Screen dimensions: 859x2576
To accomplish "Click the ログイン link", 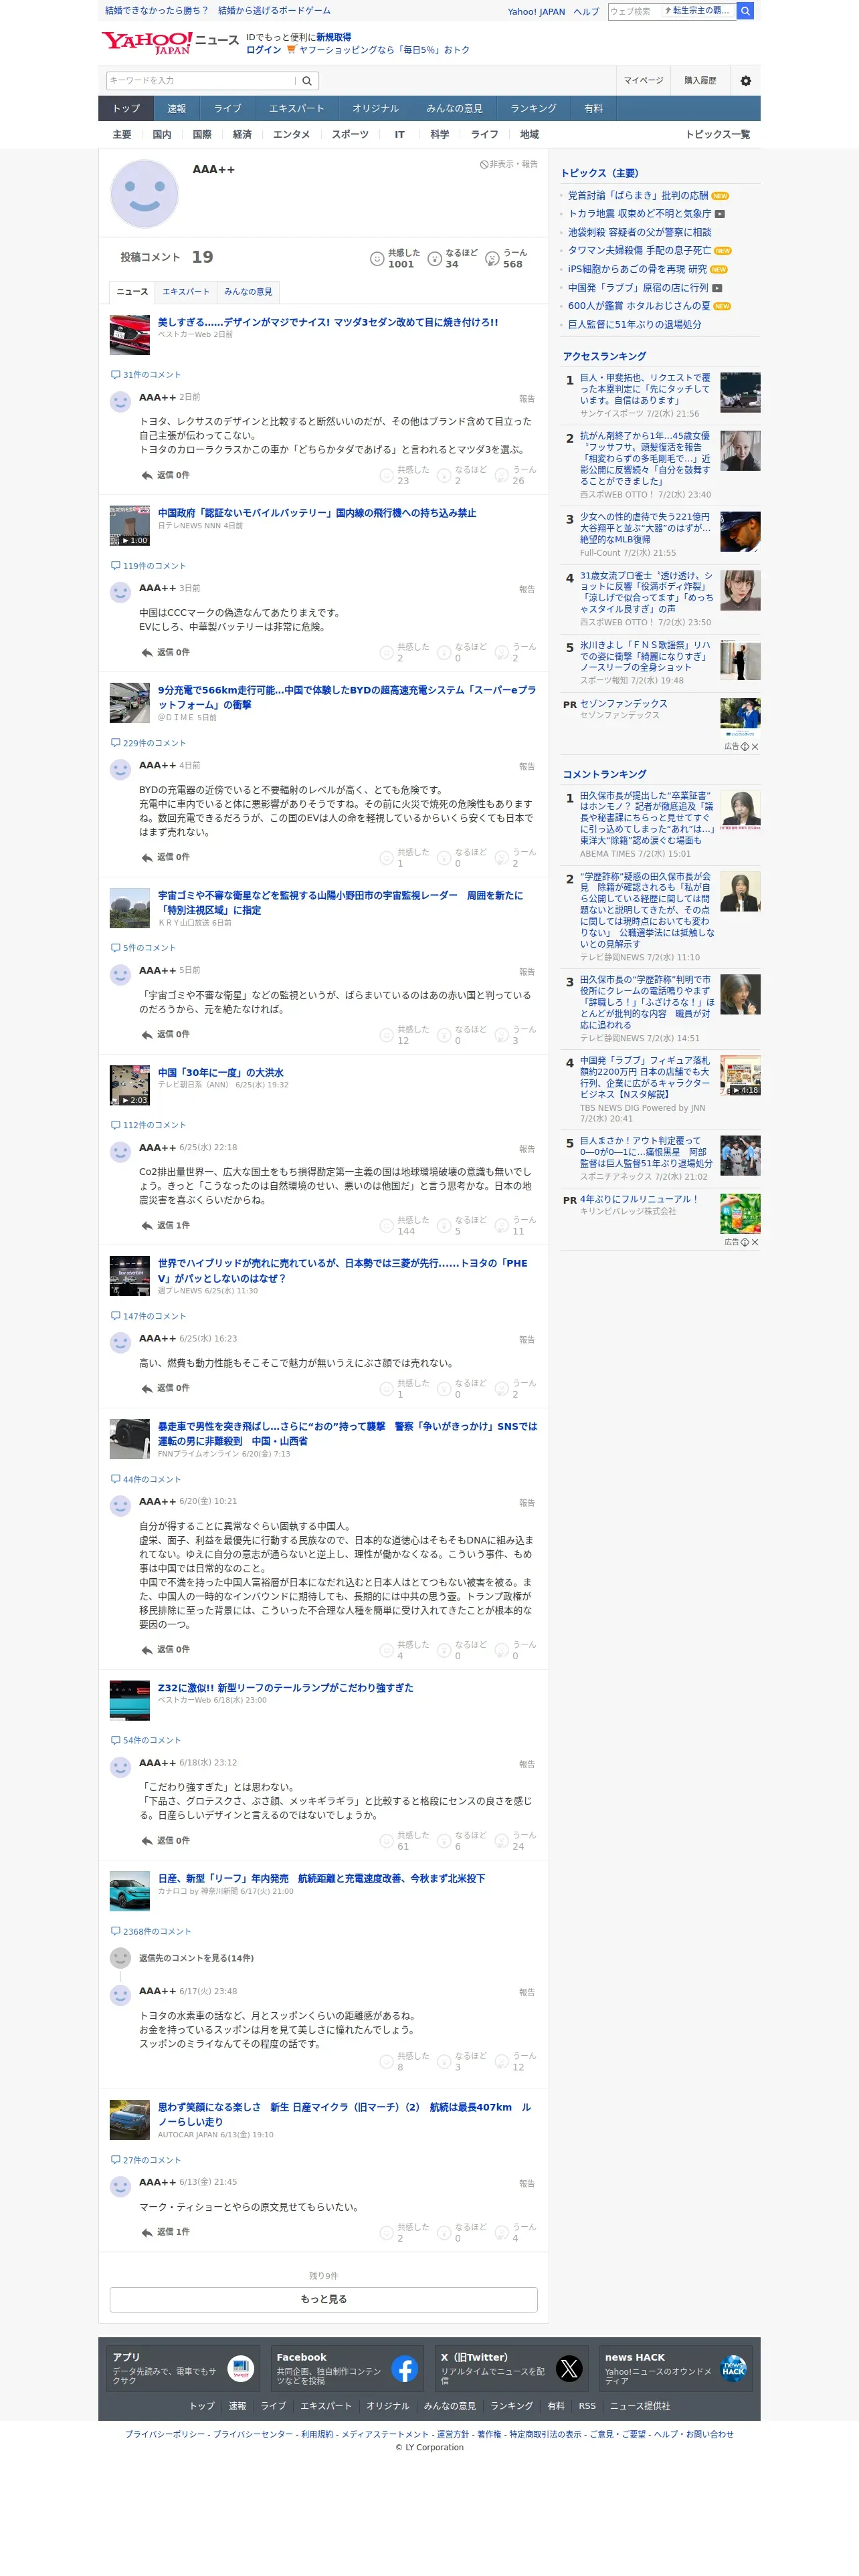I will tap(263, 50).
